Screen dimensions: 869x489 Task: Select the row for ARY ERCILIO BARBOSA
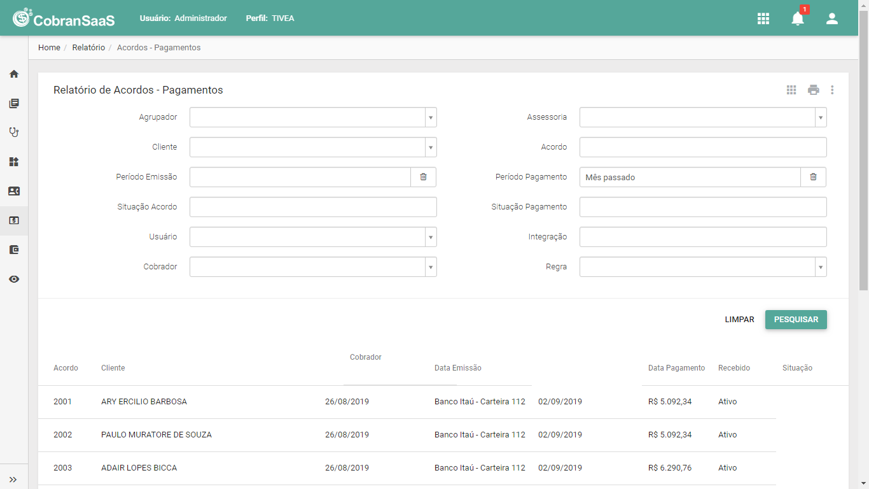[x=407, y=402]
